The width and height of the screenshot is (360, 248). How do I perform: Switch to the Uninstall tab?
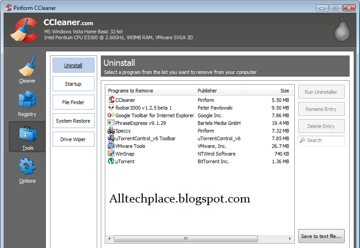73,65
